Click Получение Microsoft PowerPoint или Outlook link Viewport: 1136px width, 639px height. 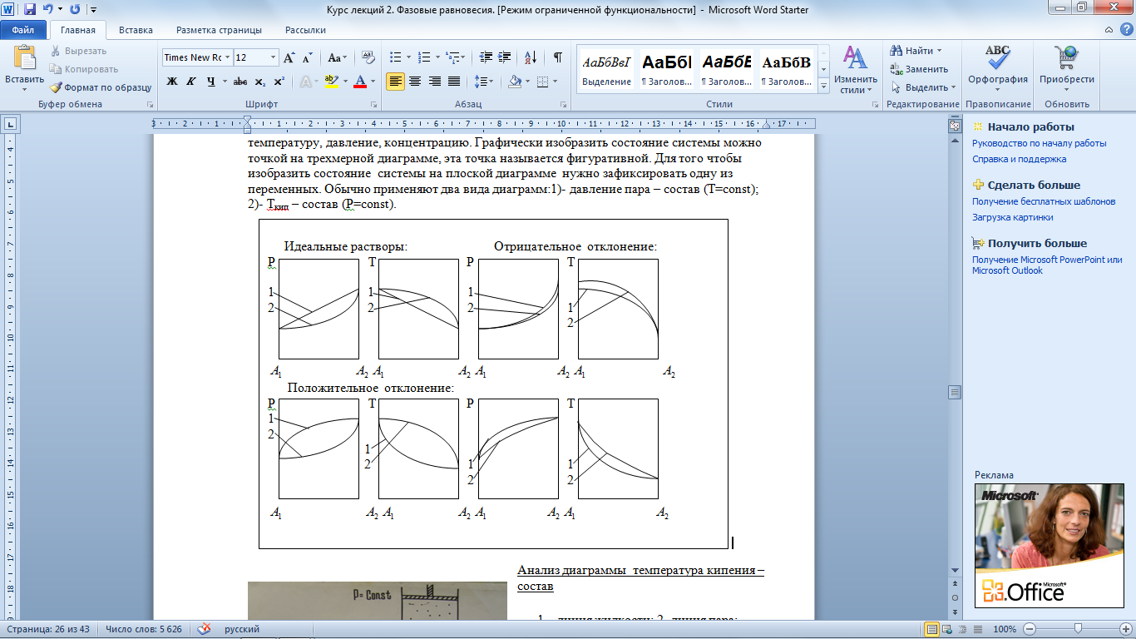[x=1046, y=265]
